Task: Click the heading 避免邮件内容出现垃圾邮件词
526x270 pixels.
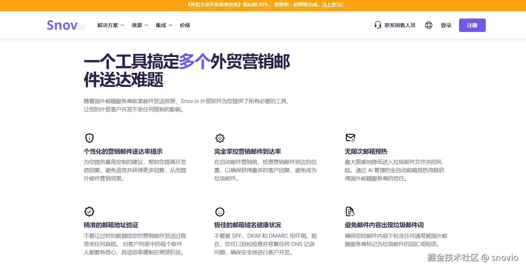Action: (384, 225)
